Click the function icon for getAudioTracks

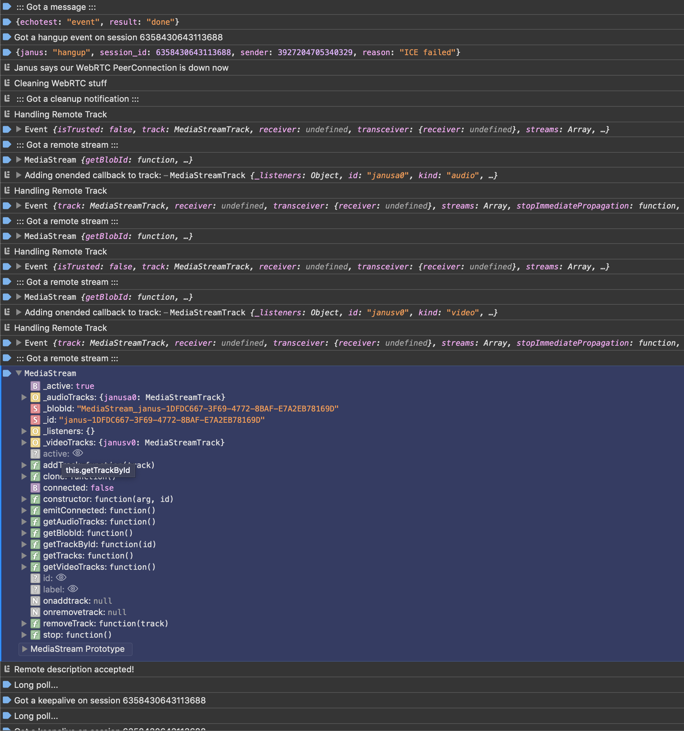pos(35,522)
